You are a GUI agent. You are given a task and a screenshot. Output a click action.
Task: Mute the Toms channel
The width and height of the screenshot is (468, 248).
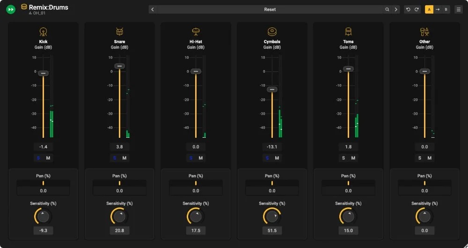point(353,158)
